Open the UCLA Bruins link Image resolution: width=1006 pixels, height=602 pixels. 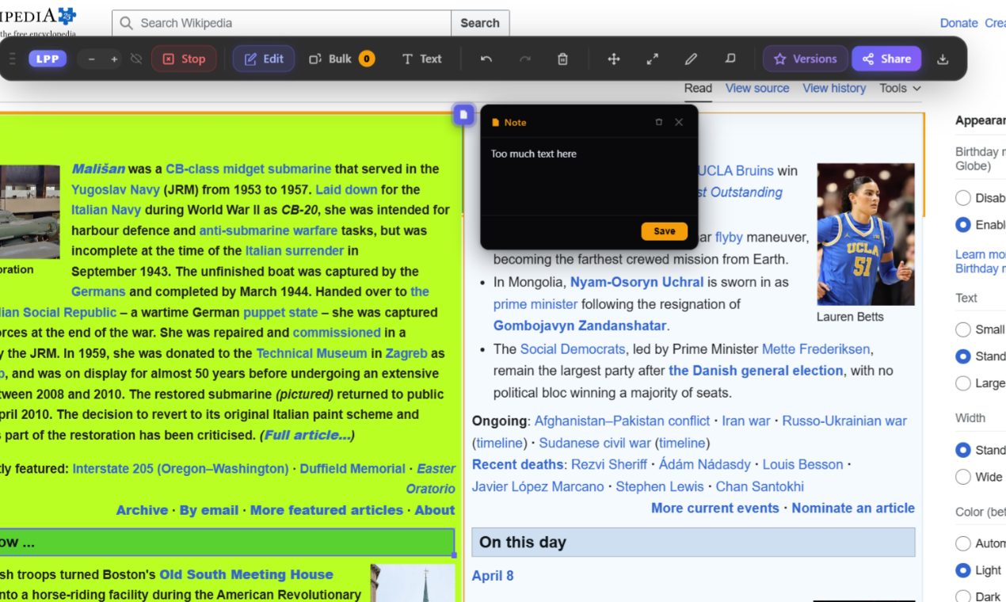(x=736, y=170)
